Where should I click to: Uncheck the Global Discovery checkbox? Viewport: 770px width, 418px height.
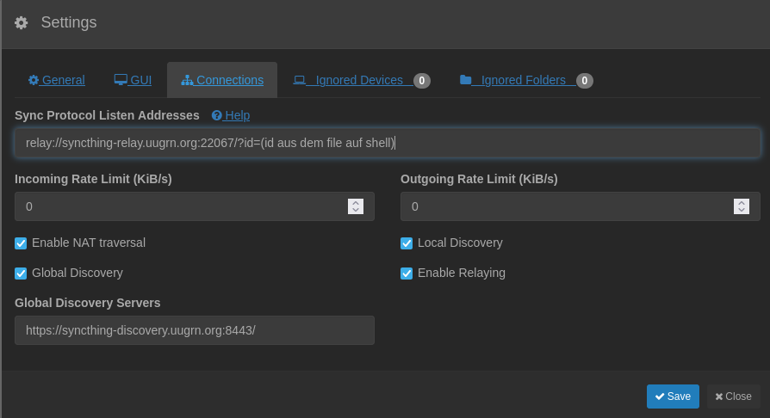[x=21, y=274]
